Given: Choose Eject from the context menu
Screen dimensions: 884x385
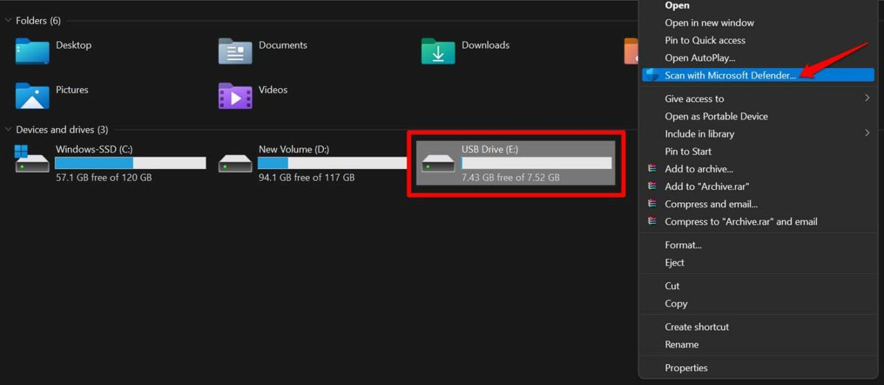Looking at the screenshot, I should pyautogui.click(x=675, y=263).
